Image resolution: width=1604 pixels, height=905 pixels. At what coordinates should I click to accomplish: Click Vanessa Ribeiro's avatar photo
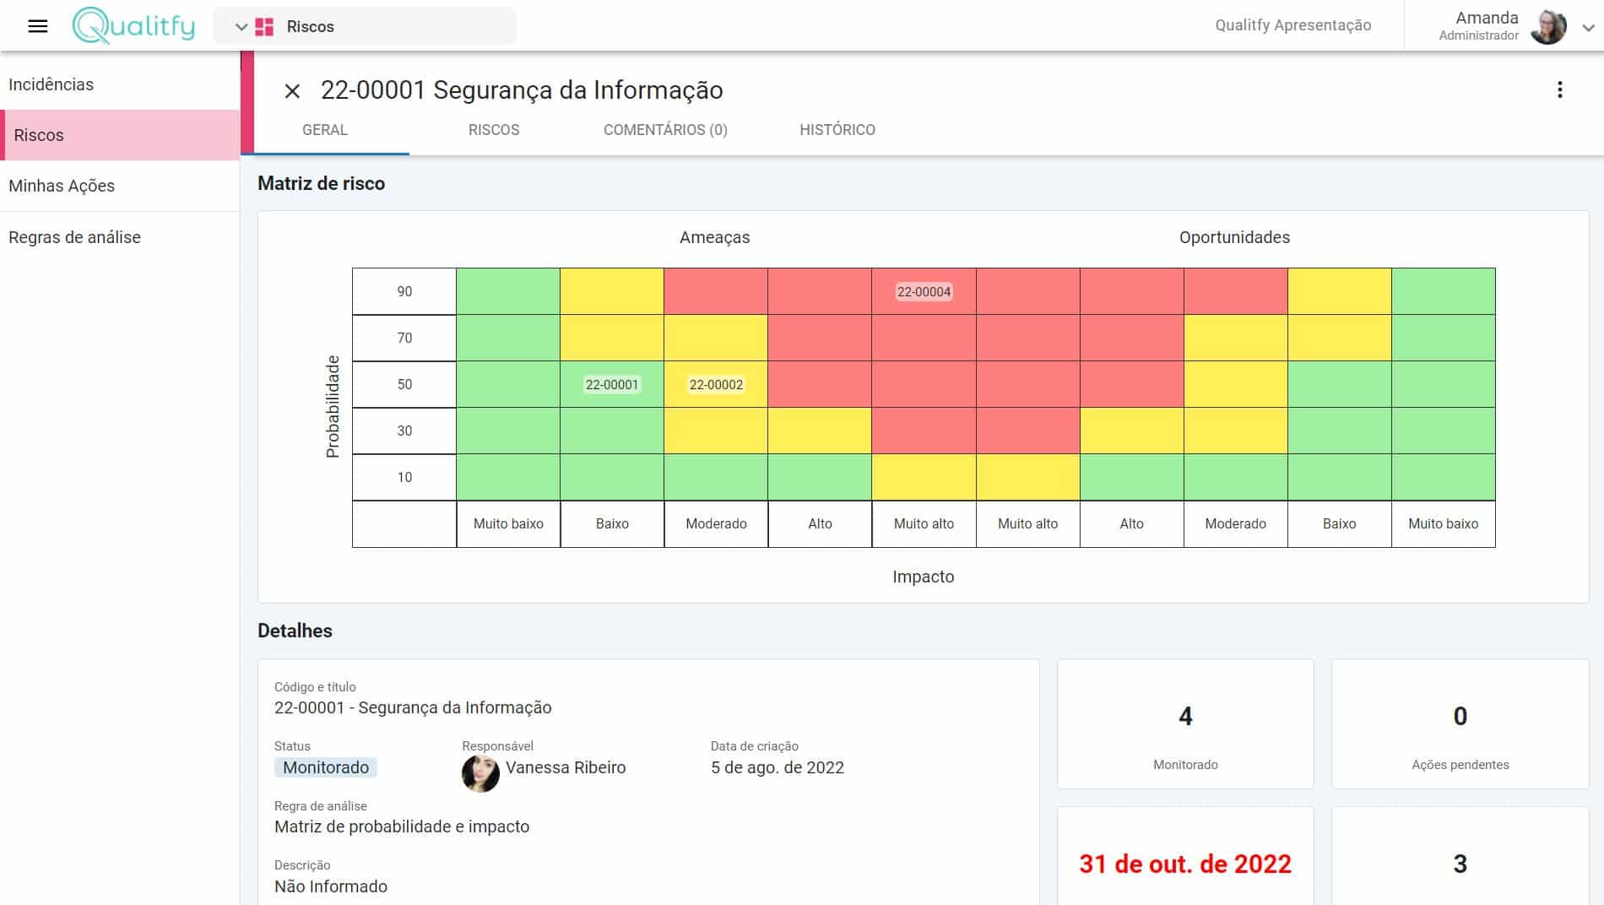click(x=480, y=772)
